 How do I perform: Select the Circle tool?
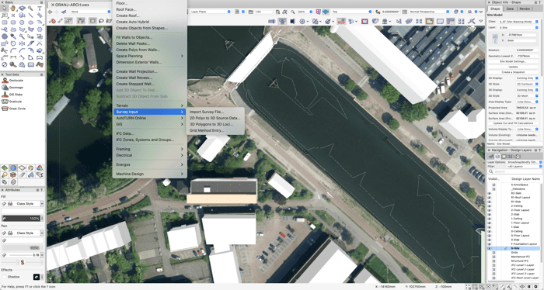click(22, 22)
